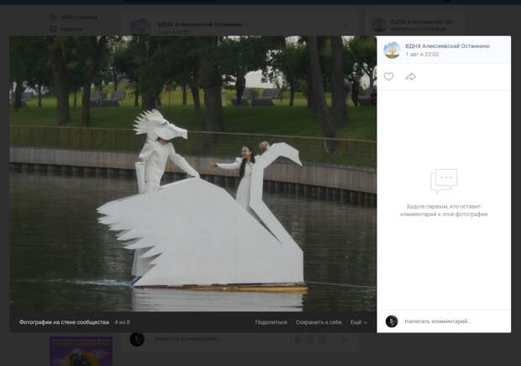
Task: Click background post author ВДНХ Алексеевский Останкино
Action: [x=200, y=24]
